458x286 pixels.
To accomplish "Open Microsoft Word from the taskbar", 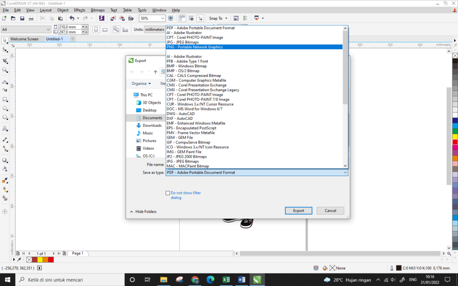I will coord(242,280).
